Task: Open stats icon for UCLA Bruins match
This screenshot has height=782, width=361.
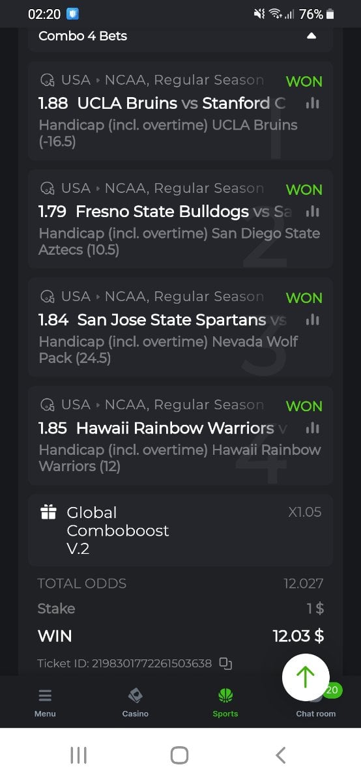Action: pos(313,103)
